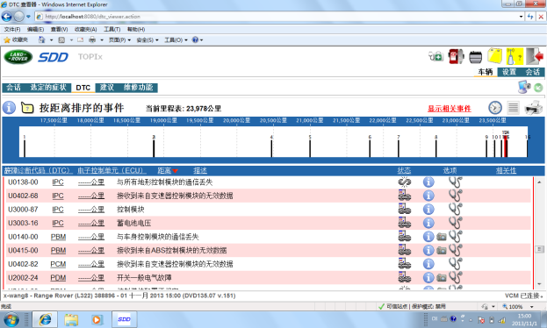
Task: Click stethoscope icon in U0402-68 row
Action: pyautogui.click(x=456, y=196)
